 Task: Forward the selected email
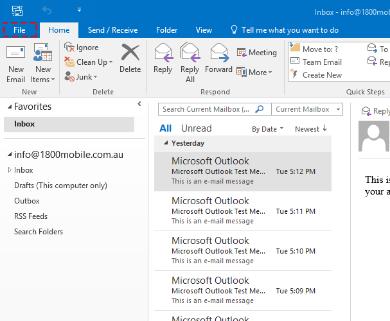coord(219,58)
